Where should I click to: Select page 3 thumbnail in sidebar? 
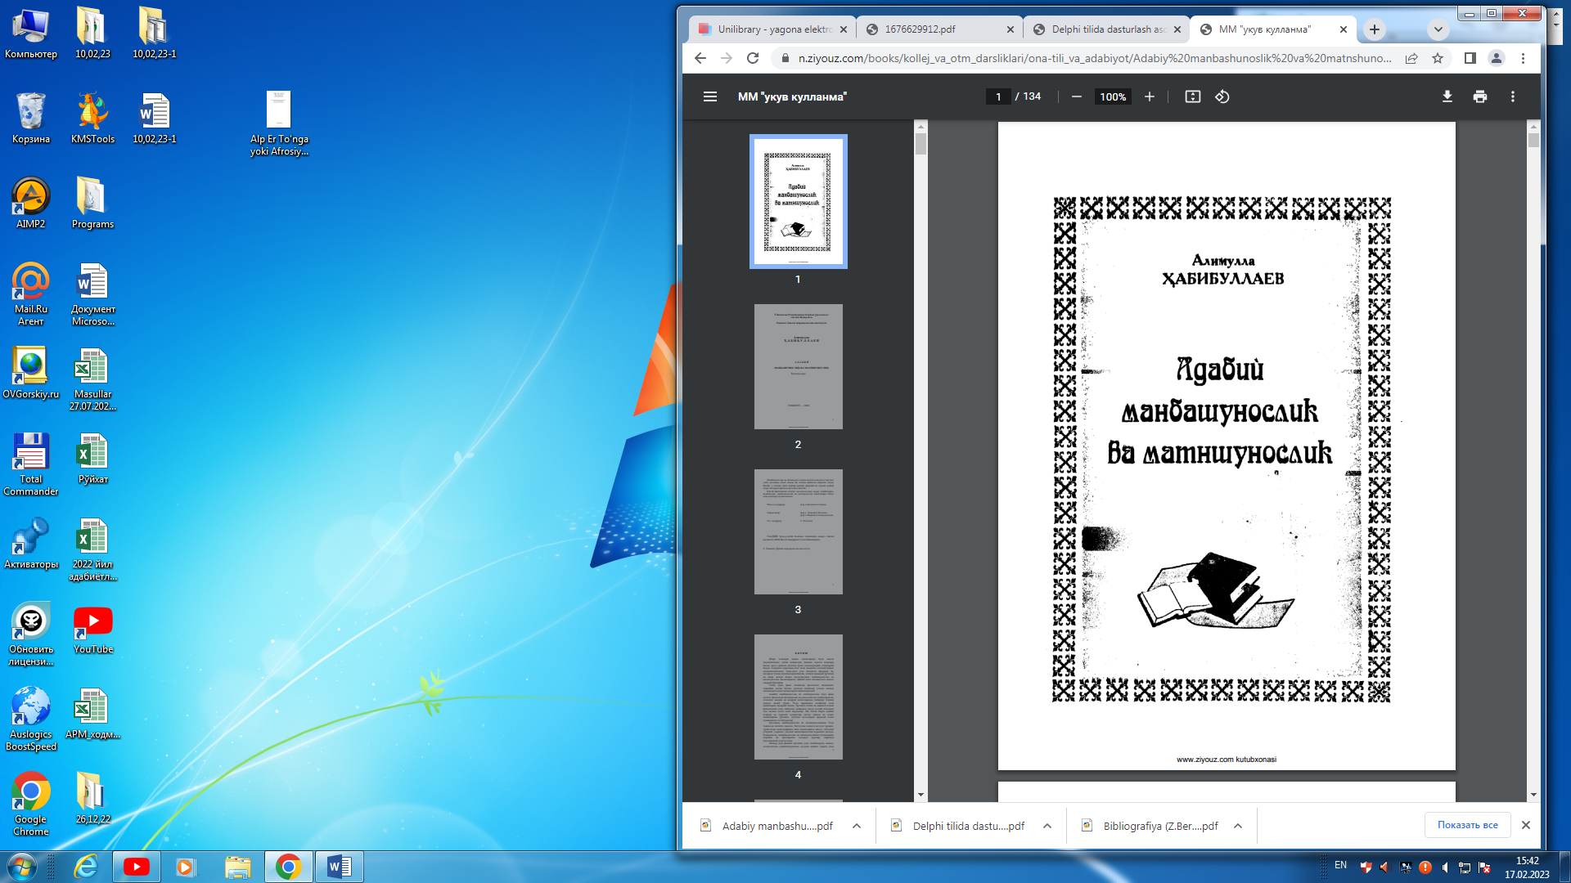[798, 531]
